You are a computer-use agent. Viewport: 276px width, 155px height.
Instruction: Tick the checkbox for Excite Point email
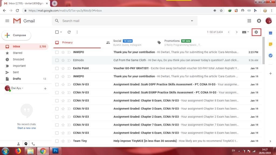(57, 68)
